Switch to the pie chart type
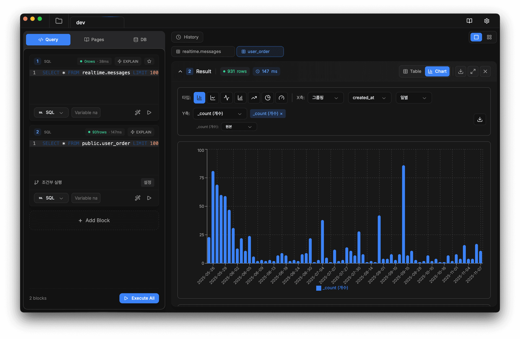The width and height of the screenshot is (520, 339). pyautogui.click(x=268, y=98)
